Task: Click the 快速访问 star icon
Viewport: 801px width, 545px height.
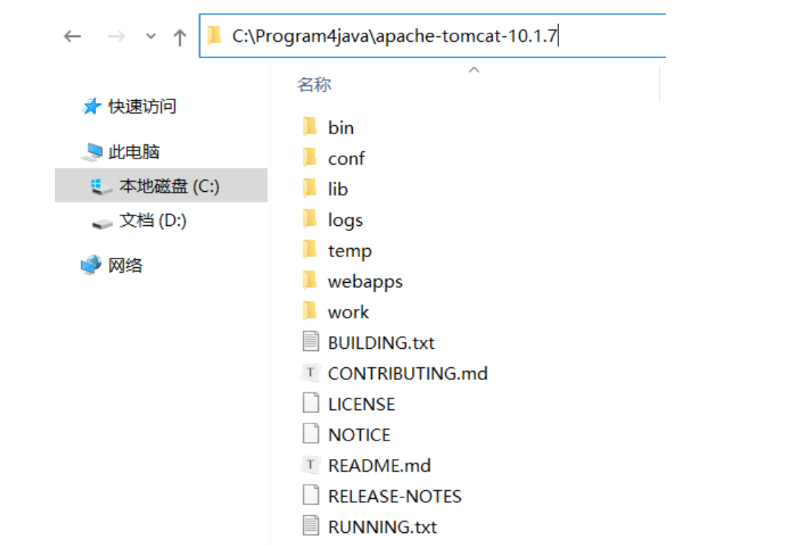Action: pyautogui.click(x=92, y=106)
